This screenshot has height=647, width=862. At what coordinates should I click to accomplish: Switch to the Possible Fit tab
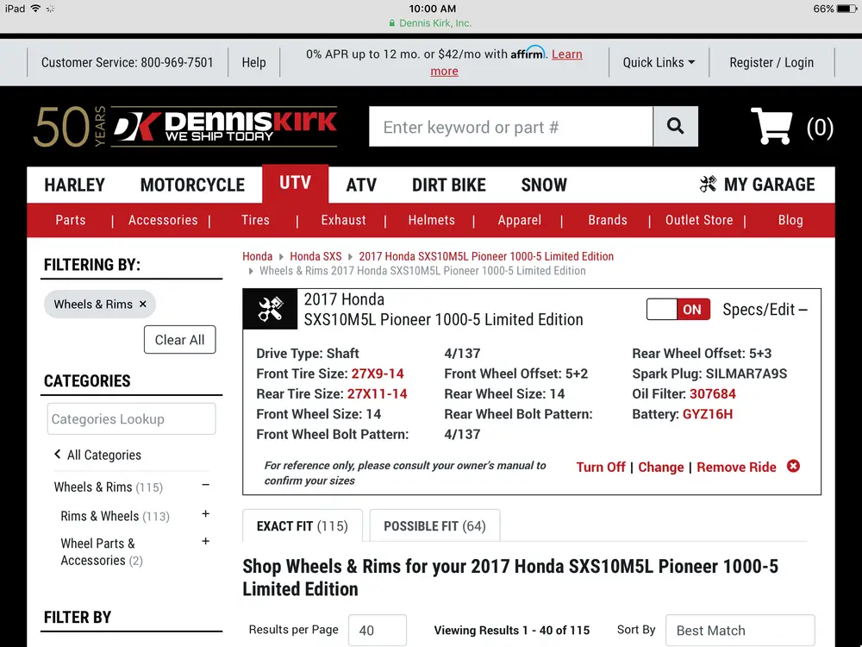pyautogui.click(x=434, y=526)
